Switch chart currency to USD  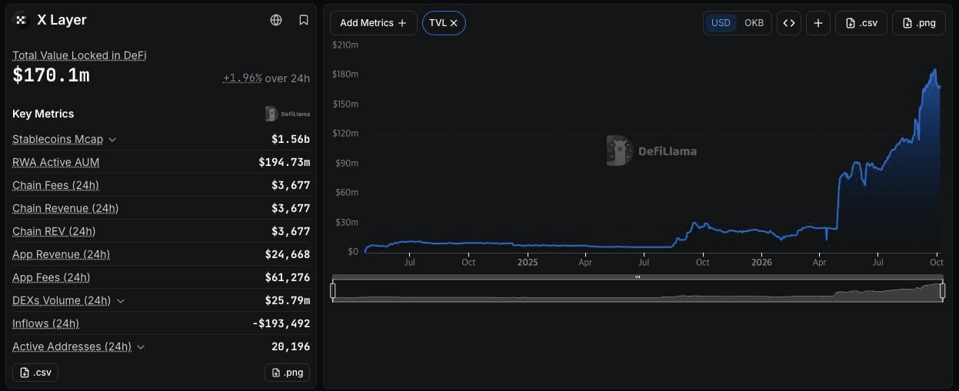pos(721,23)
